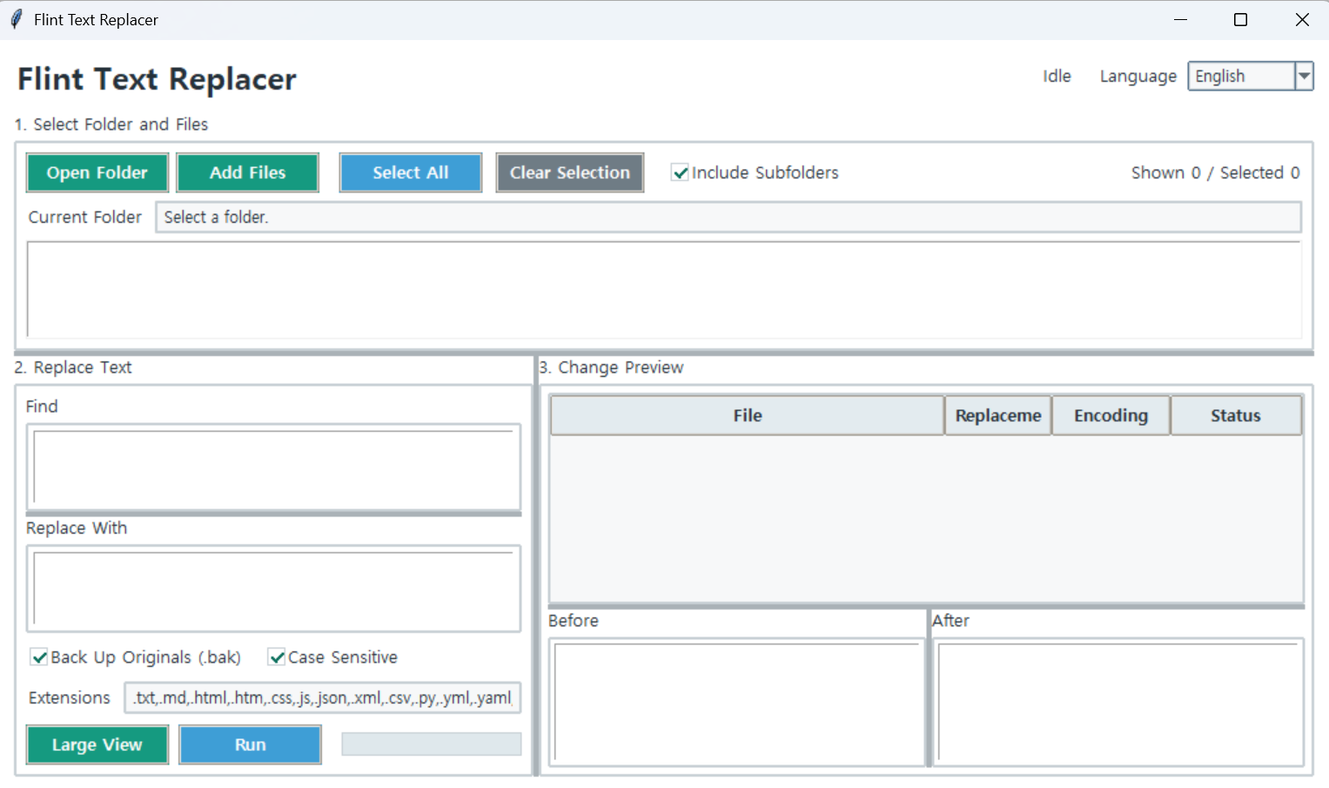Sort by the Encoding column header
This screenshot has height=788, width=1329.
(1111, 415)
